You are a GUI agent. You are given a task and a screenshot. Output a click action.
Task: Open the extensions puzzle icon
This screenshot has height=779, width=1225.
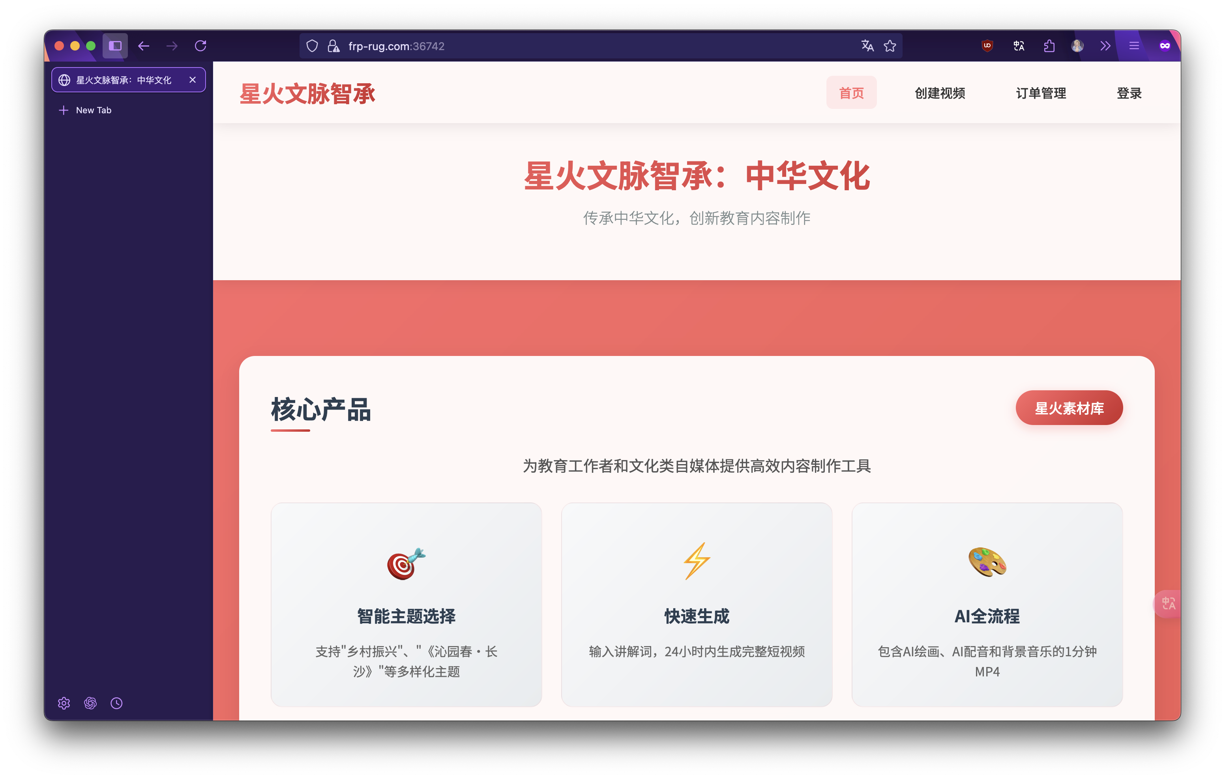1049,46
